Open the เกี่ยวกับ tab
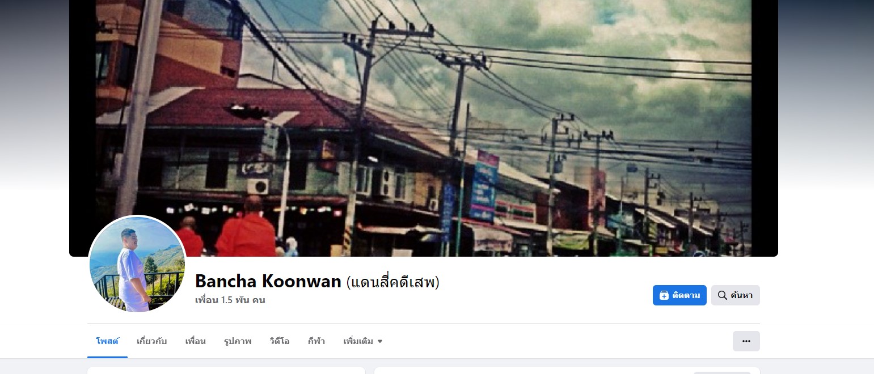 click(x=151, y=341)
